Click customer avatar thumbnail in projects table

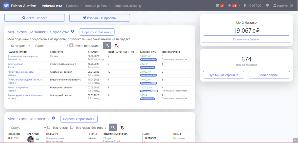31,139
